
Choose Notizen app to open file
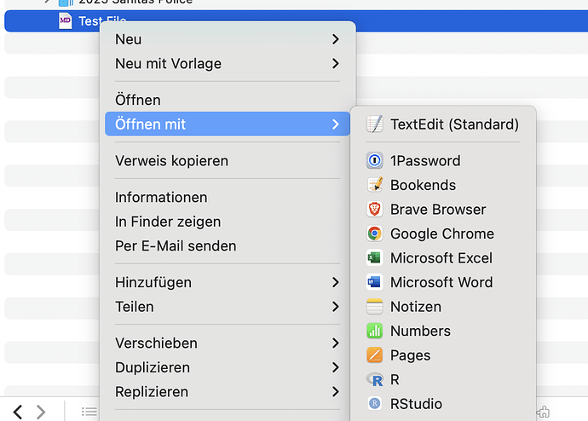pos(415,307)
